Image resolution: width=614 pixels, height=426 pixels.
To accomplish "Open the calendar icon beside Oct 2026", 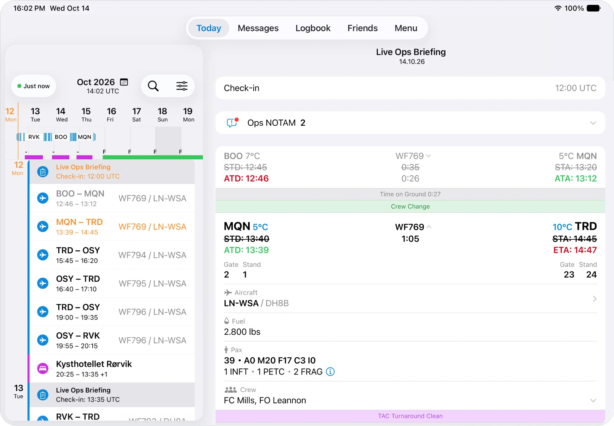I will [124, 82].
